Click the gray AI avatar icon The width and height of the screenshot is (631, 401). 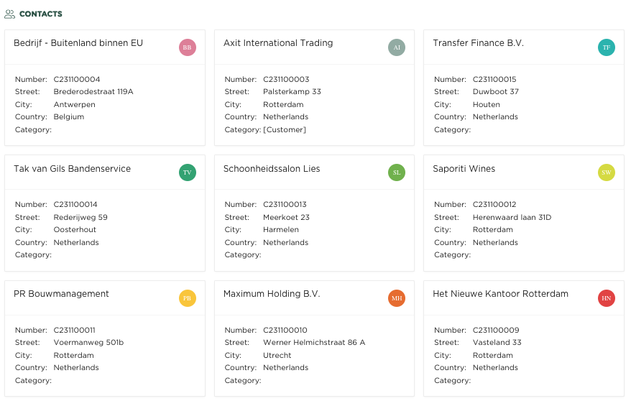tap(397, 47)
